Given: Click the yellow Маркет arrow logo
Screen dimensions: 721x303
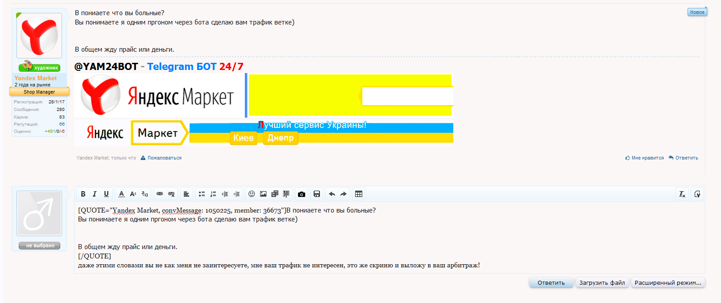Looking at the screenshot, I should pyautogui.click(x=159, y=133).
